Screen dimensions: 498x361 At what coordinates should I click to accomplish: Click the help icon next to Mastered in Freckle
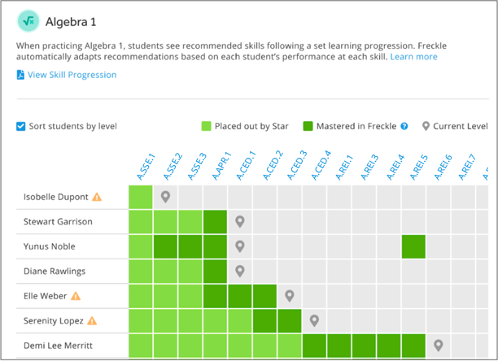404,127
